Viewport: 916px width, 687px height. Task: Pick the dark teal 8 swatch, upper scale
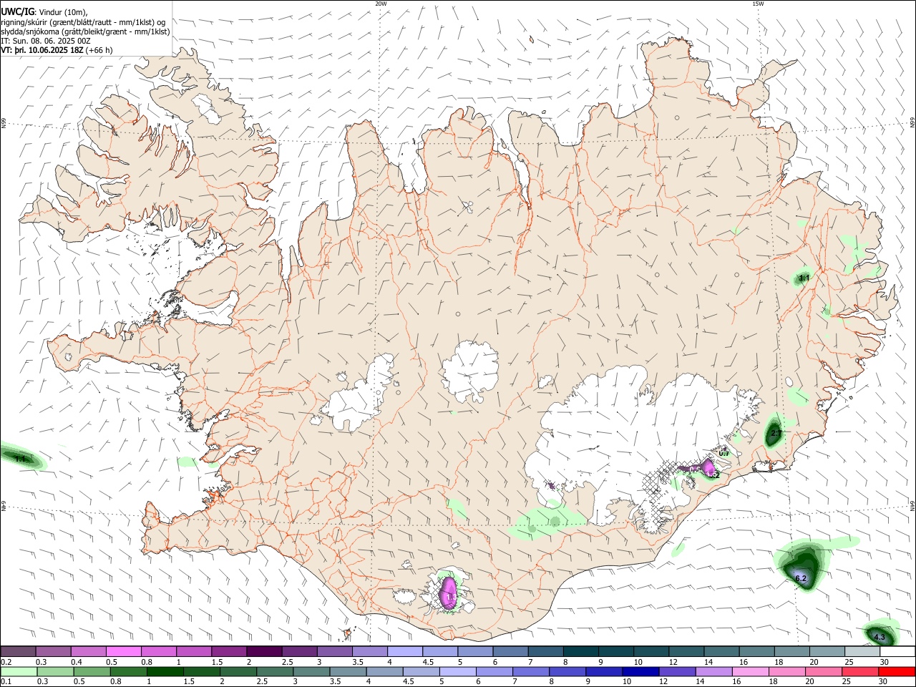click(580, 651)
